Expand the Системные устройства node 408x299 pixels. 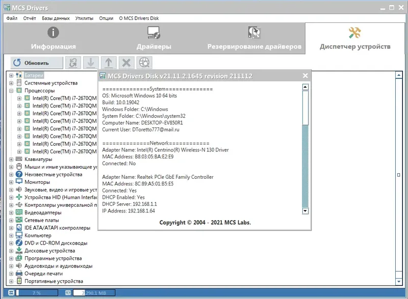coord(11,83)
